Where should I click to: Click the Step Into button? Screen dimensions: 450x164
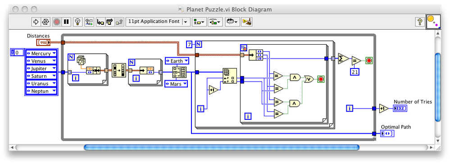pyautogui.click(x=100, y=22)
